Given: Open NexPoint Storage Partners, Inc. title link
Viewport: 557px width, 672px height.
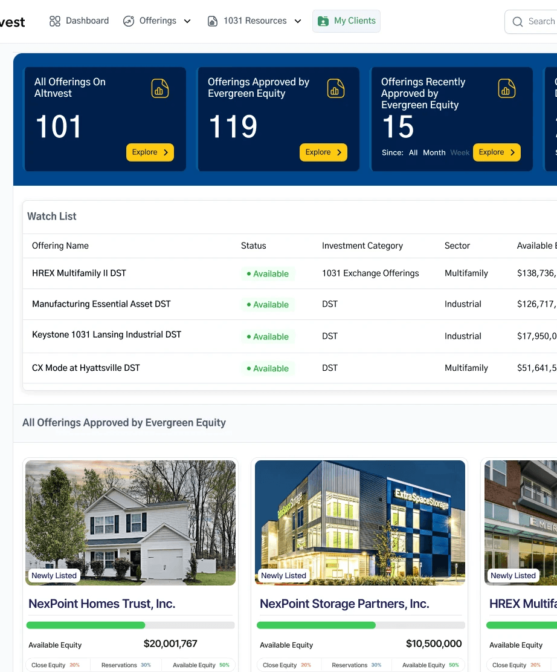Looking at the screenshot, I should point(344,604).
